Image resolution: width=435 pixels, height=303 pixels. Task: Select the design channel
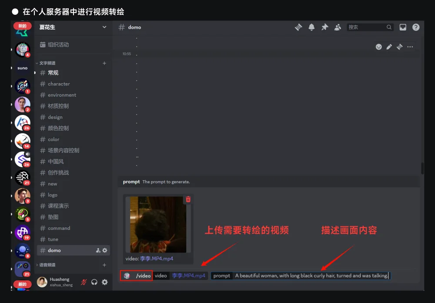click(73, 117)
